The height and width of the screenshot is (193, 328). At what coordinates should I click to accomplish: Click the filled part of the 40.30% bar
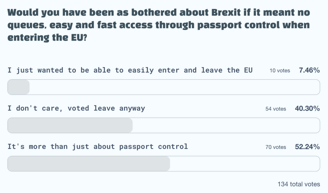click(70, 125)
